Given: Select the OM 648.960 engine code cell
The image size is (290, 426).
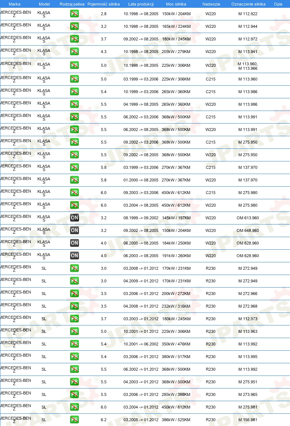Looking at the screenshot, I should pyautogui.click(x=248, y=230).
